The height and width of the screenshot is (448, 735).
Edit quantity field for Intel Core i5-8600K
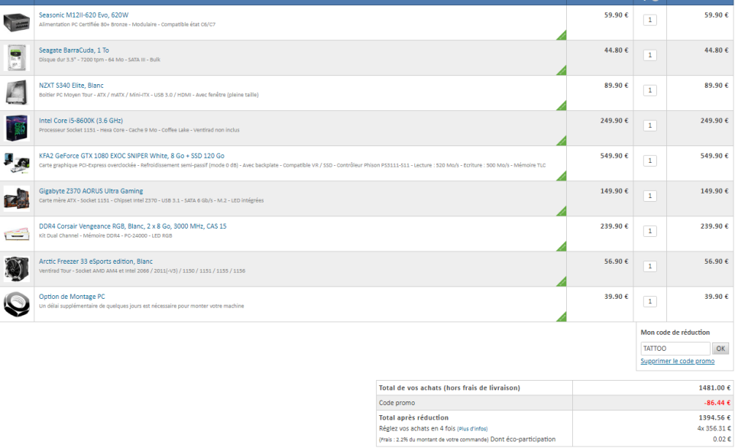click(649, 125)
